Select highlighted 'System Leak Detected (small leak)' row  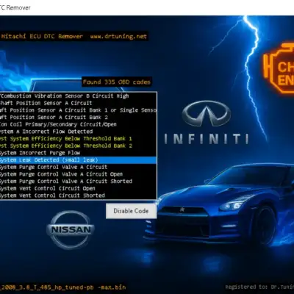coord(78,160)
